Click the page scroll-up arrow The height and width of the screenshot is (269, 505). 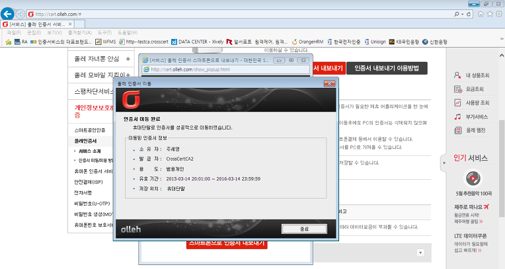(x=502, y=56)
